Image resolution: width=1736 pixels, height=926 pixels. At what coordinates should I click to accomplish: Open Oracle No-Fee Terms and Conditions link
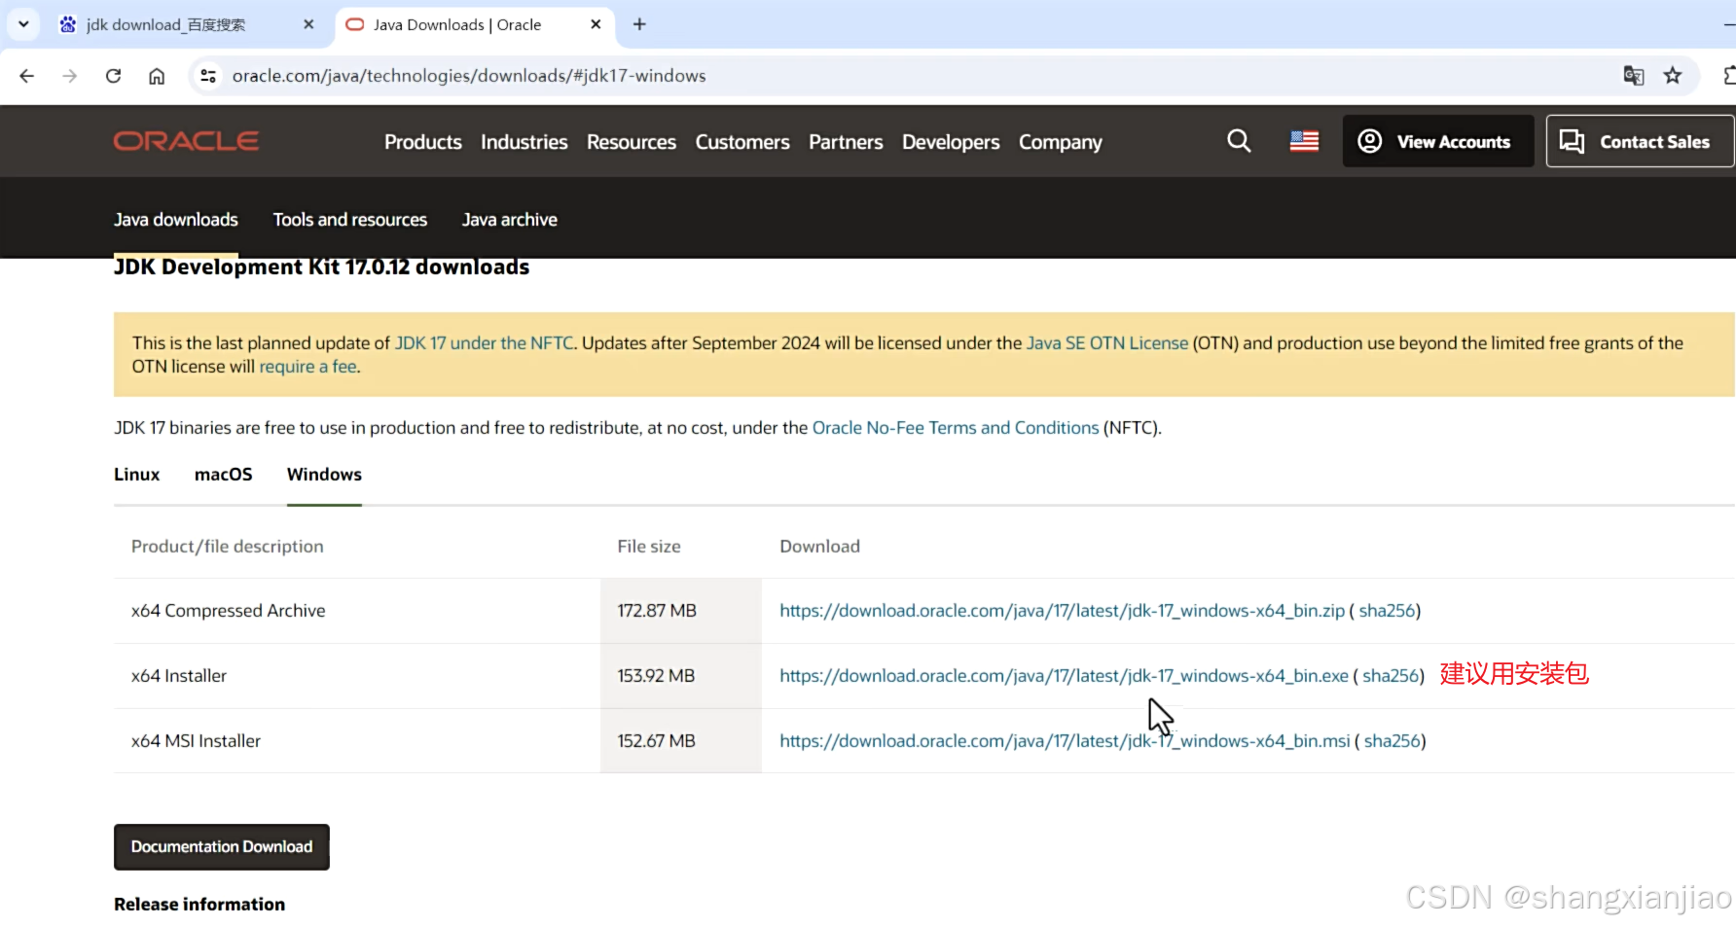point(956,428)
